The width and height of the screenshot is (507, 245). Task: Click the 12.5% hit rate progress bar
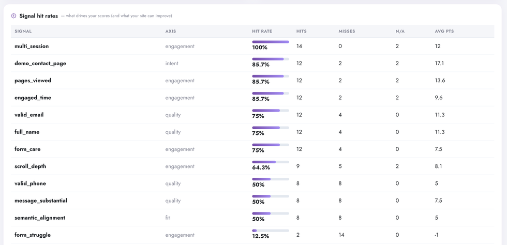[271, 231]
